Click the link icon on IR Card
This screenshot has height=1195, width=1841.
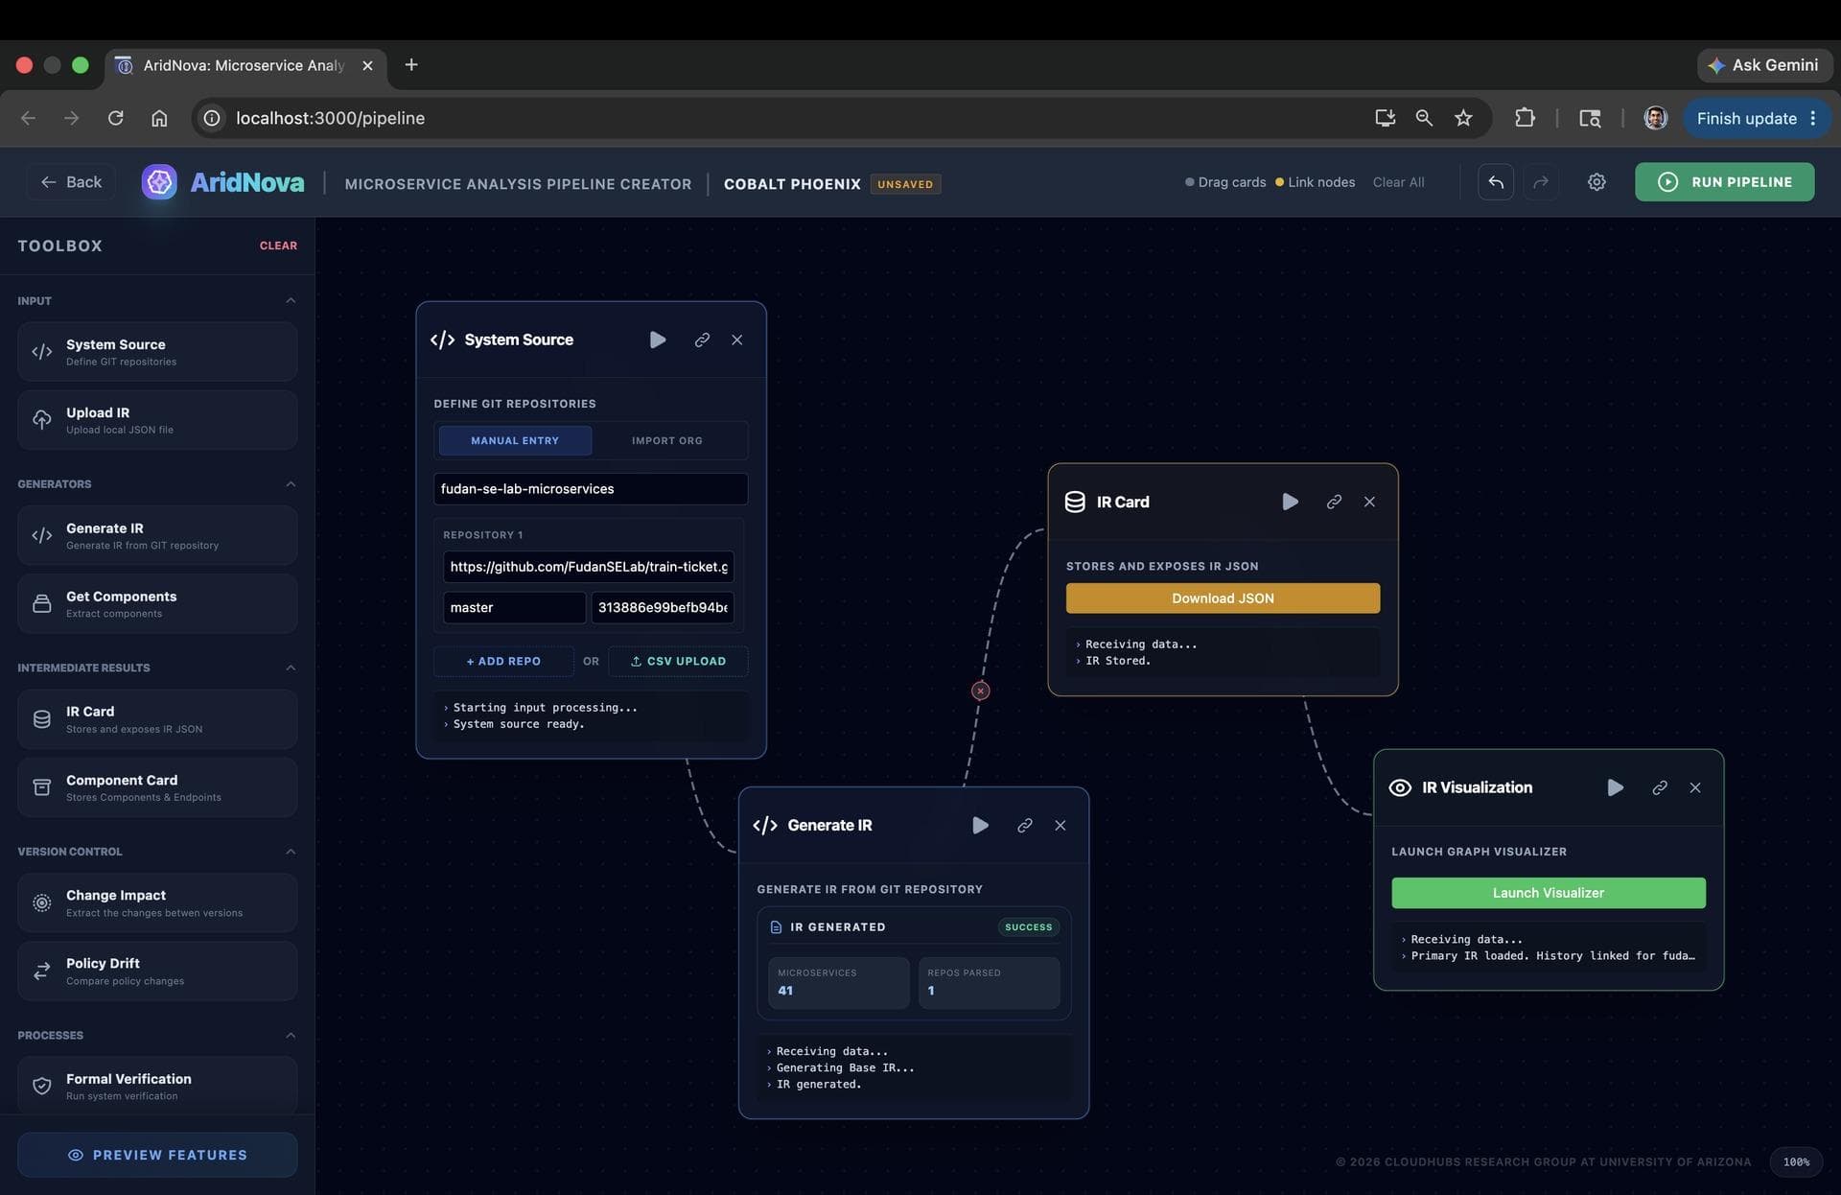click(1334, 502)
